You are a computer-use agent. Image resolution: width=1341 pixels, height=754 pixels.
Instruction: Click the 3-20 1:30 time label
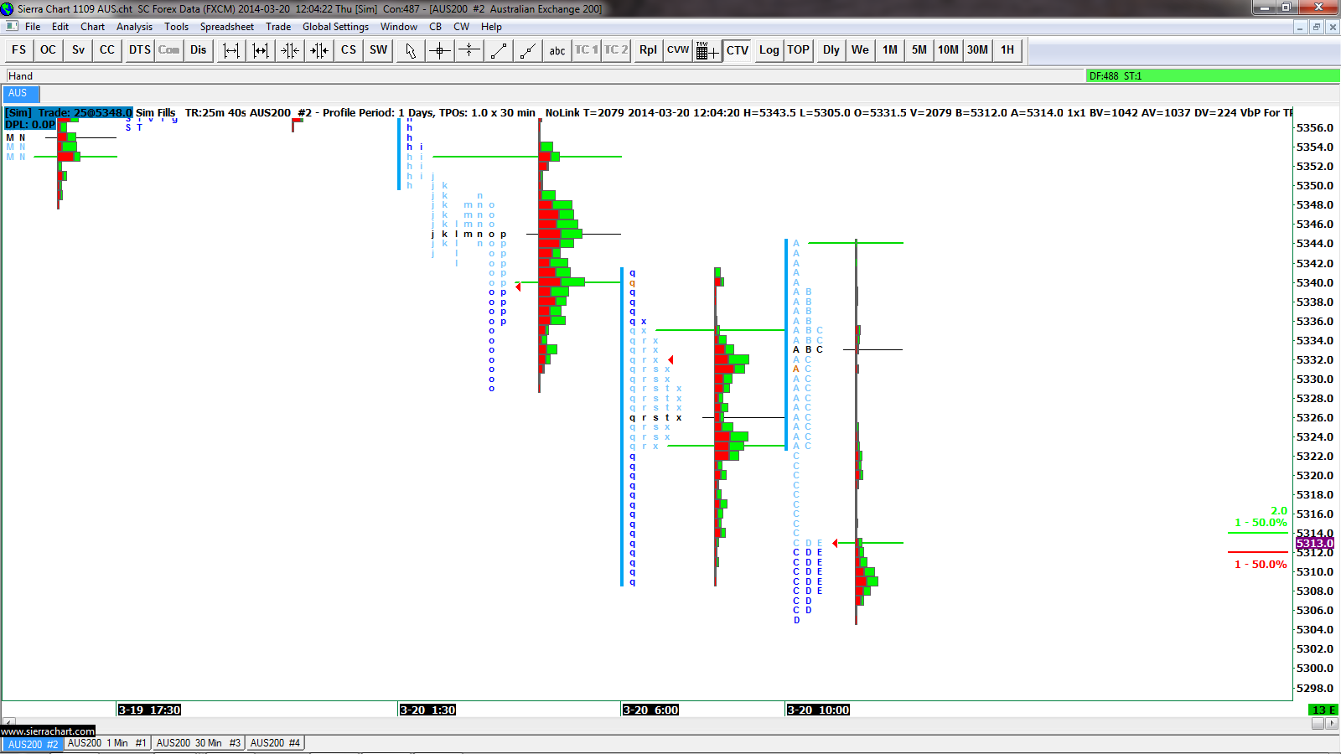[x=427, y=710]
